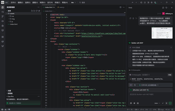This screenshot has height=111, width=175.
Task: Go back with the navigation arrow
Action: point(133,3)
